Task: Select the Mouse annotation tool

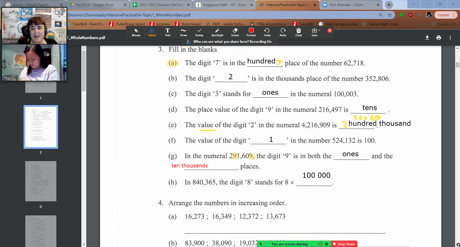Action: pos(136,32)
